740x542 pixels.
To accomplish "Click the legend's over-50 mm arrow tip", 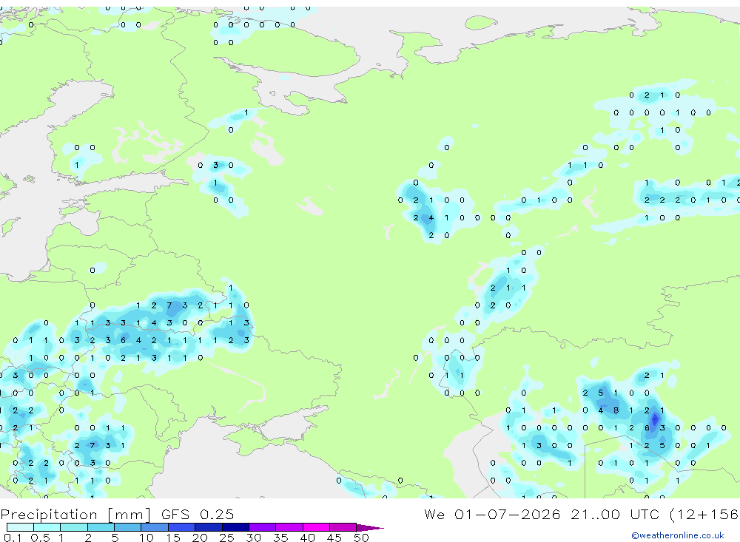I will (371, 528).
